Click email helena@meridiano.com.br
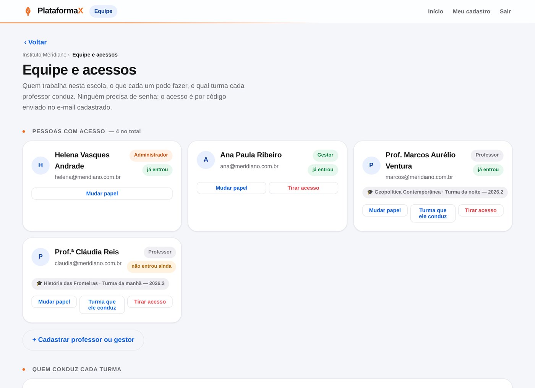The height and width of the screenshot is (388, 535). [x=88, y=177]
